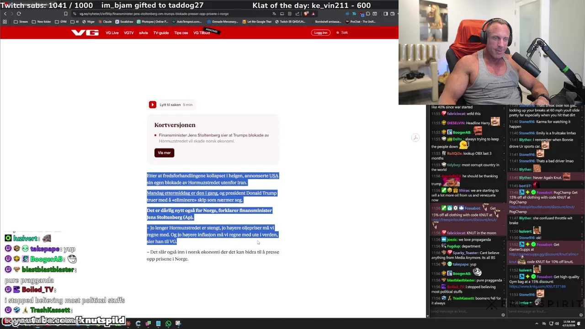This screenshot has width=585, height=329.
Task: Go forward in the browser
Action: click(x=11, y=14)
